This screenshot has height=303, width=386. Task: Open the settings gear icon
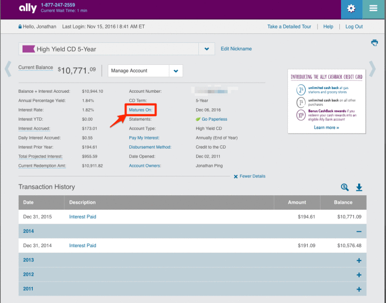tap(351, 9)
